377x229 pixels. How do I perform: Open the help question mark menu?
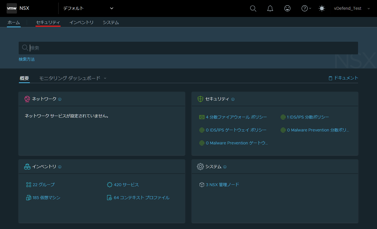pos(306,8)
